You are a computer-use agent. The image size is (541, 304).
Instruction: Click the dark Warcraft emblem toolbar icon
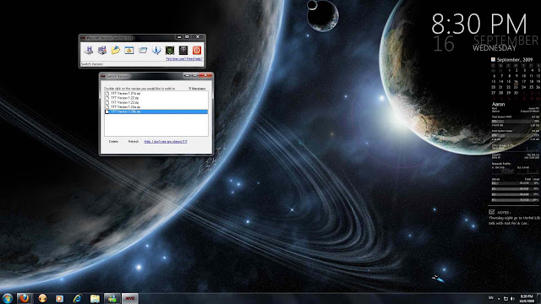coord(183,51)
